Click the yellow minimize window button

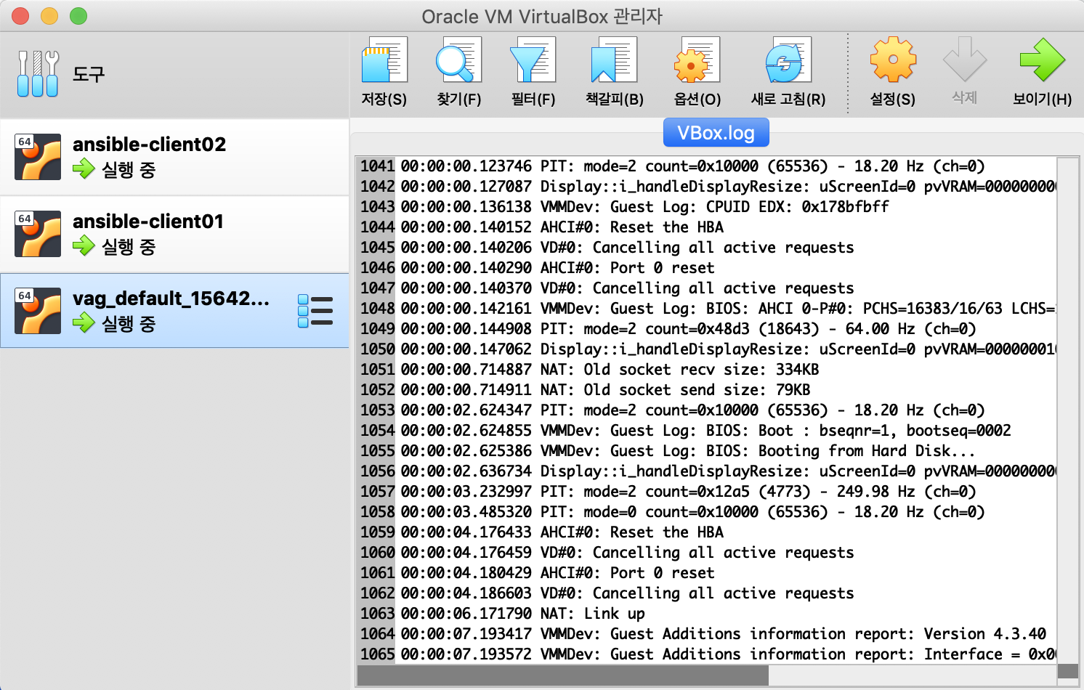point(49,16)
